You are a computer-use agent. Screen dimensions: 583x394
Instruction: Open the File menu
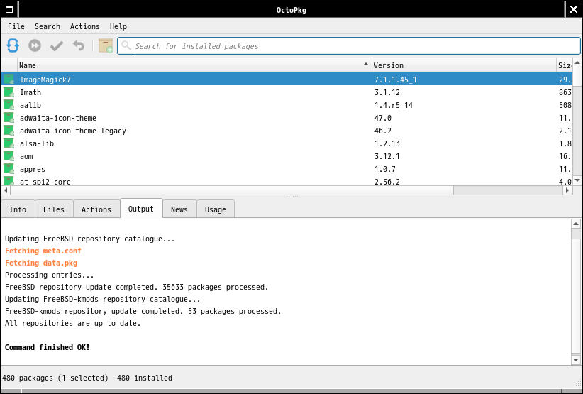16,26
